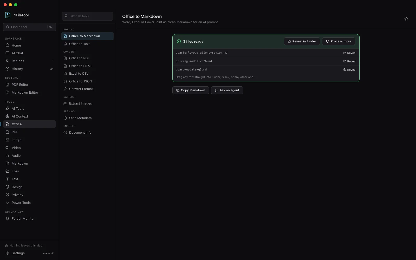Open Folder Monitor automation

(29, 218)
